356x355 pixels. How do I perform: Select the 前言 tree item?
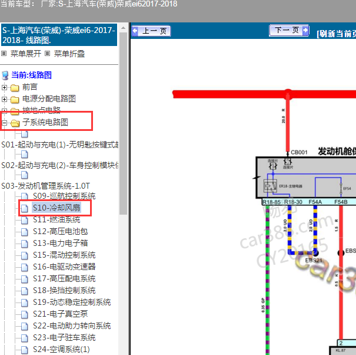click(x=30, y=87)
